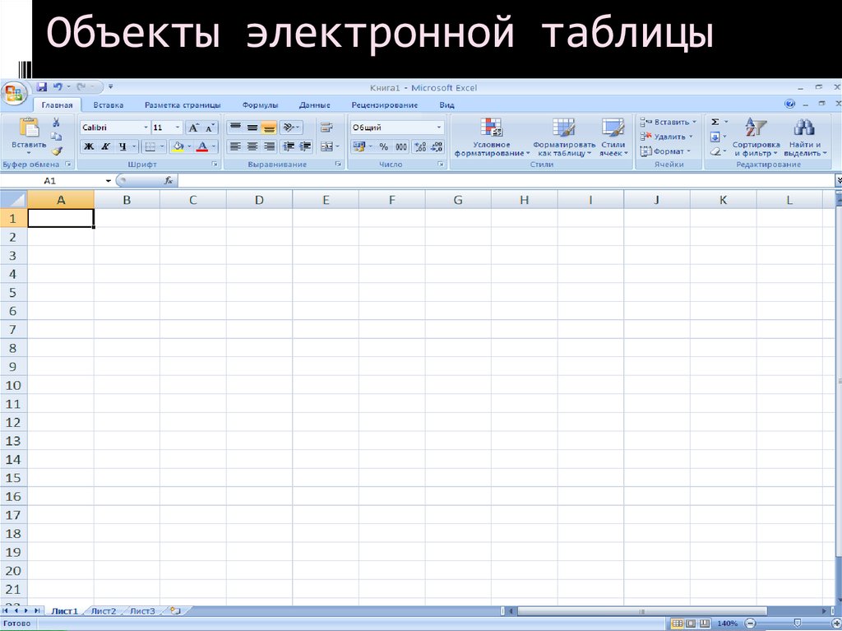The image size is (842, 631).
Task: Apply percent style to cell
Action: [x=385, y=146]
